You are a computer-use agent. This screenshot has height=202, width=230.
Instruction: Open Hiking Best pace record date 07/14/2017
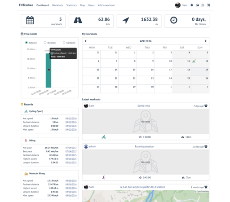tap(71, 151)
